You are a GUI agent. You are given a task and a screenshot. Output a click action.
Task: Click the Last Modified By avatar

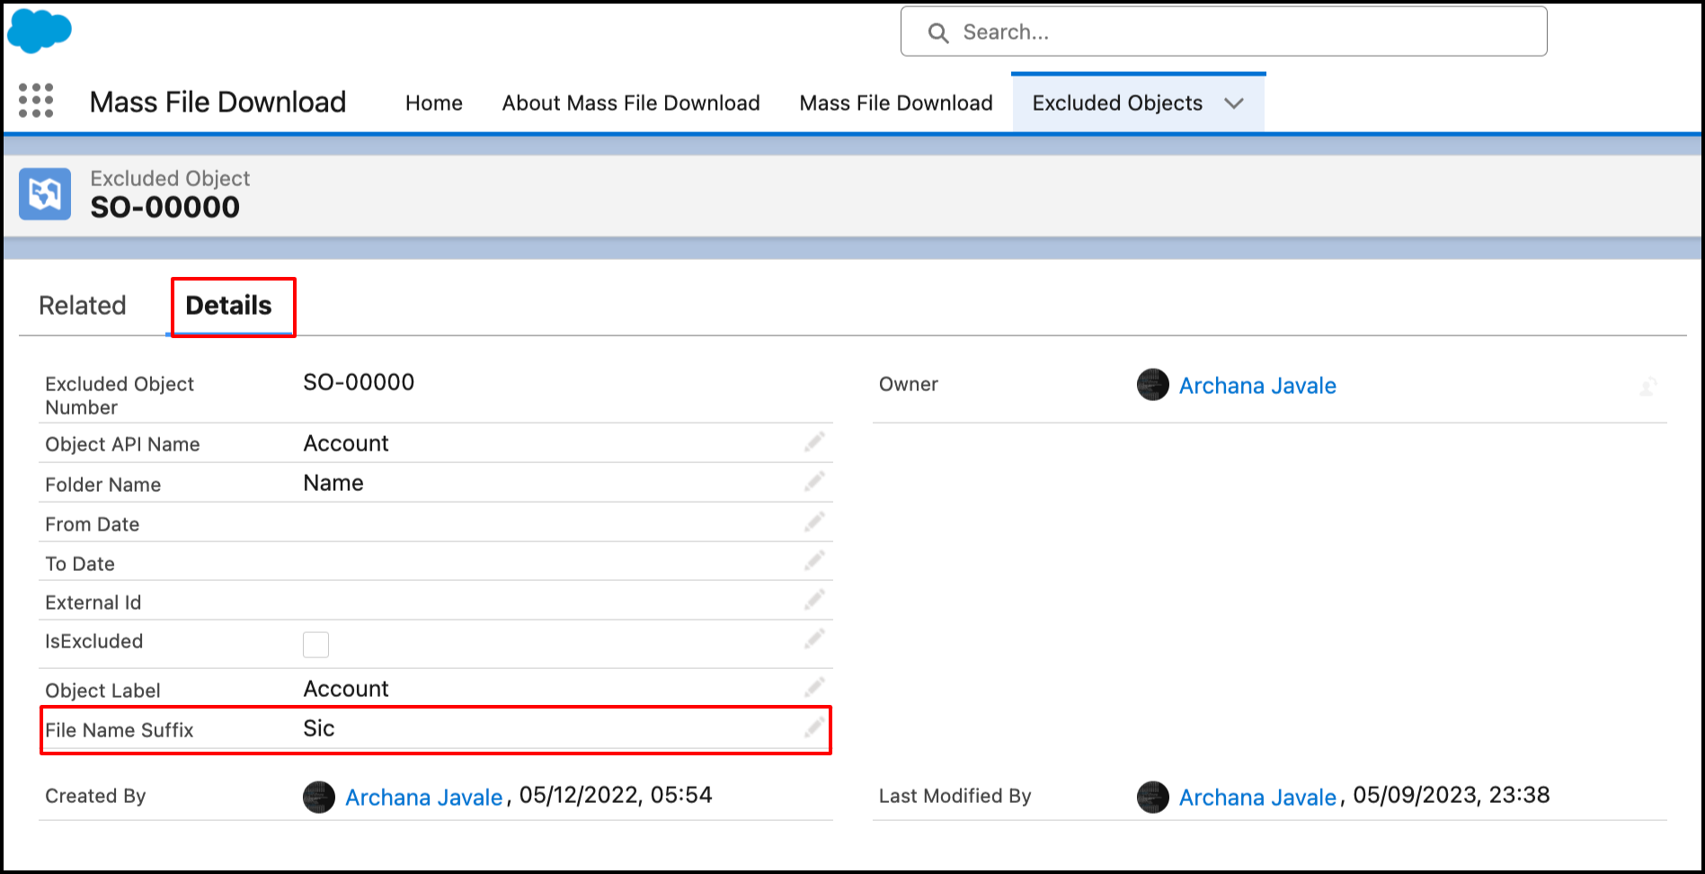tap(1153, 797)
